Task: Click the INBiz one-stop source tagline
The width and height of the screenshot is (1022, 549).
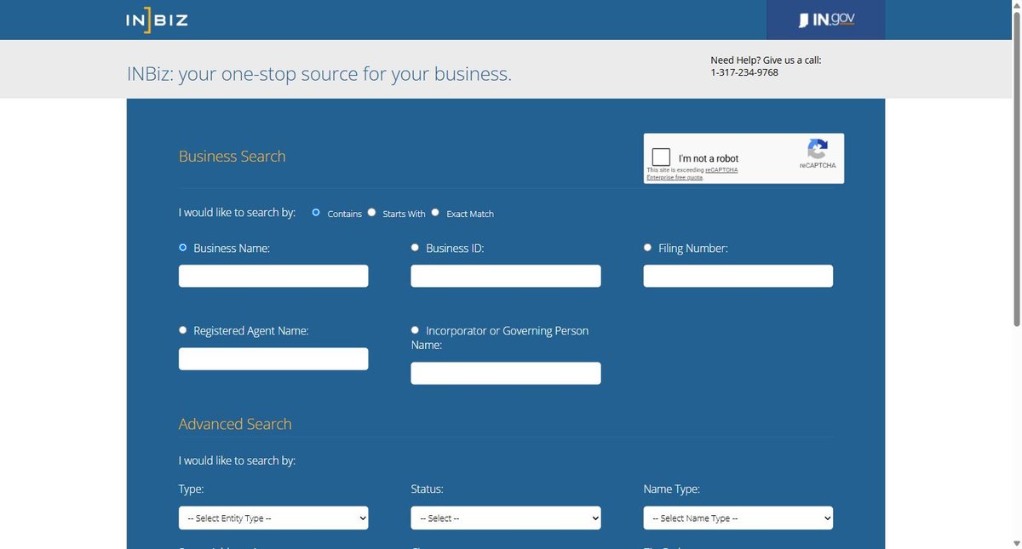Action: point(319,74)
